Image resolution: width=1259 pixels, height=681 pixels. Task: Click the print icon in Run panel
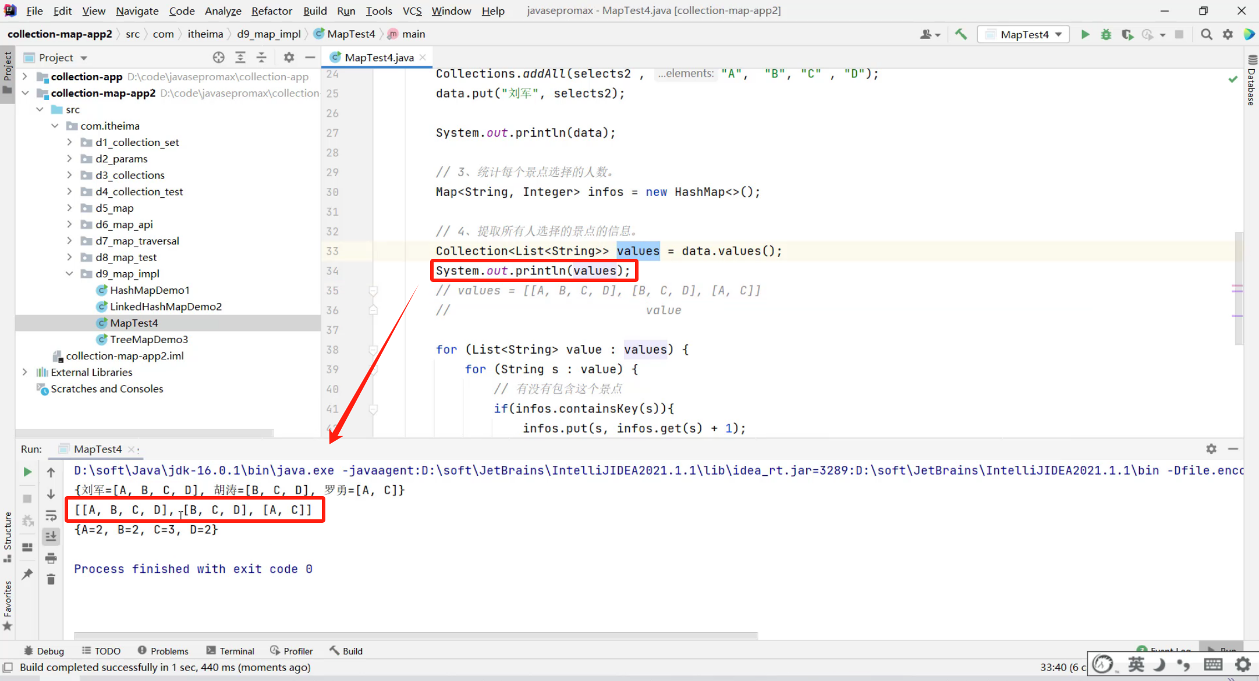[x=51, y=558]
